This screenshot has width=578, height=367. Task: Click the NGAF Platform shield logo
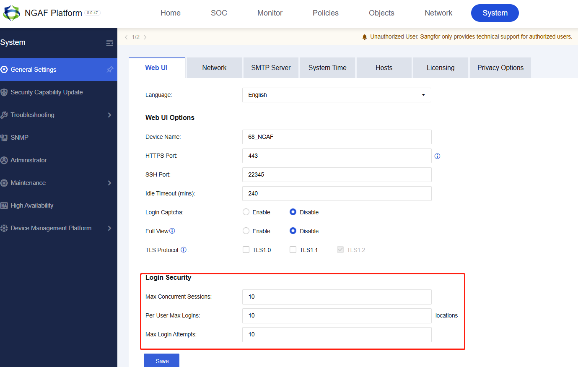coord(11,13)
